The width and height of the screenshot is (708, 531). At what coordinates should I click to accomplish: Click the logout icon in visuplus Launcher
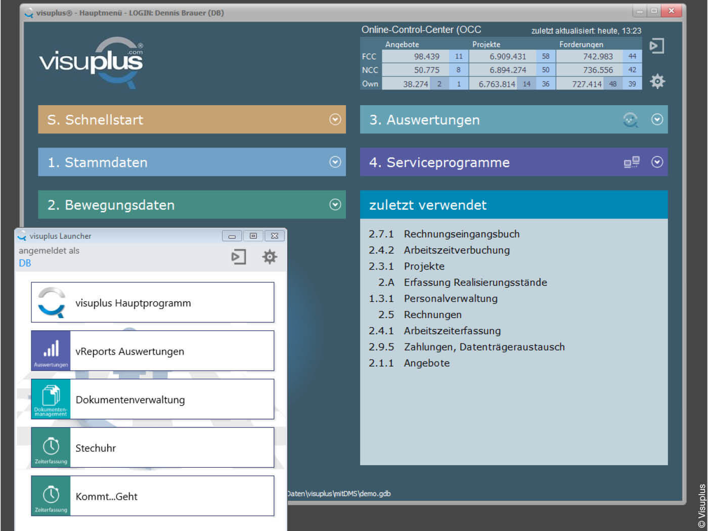[239, 257]
